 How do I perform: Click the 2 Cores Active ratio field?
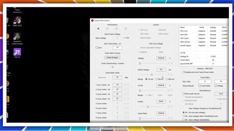coord(117,90)
